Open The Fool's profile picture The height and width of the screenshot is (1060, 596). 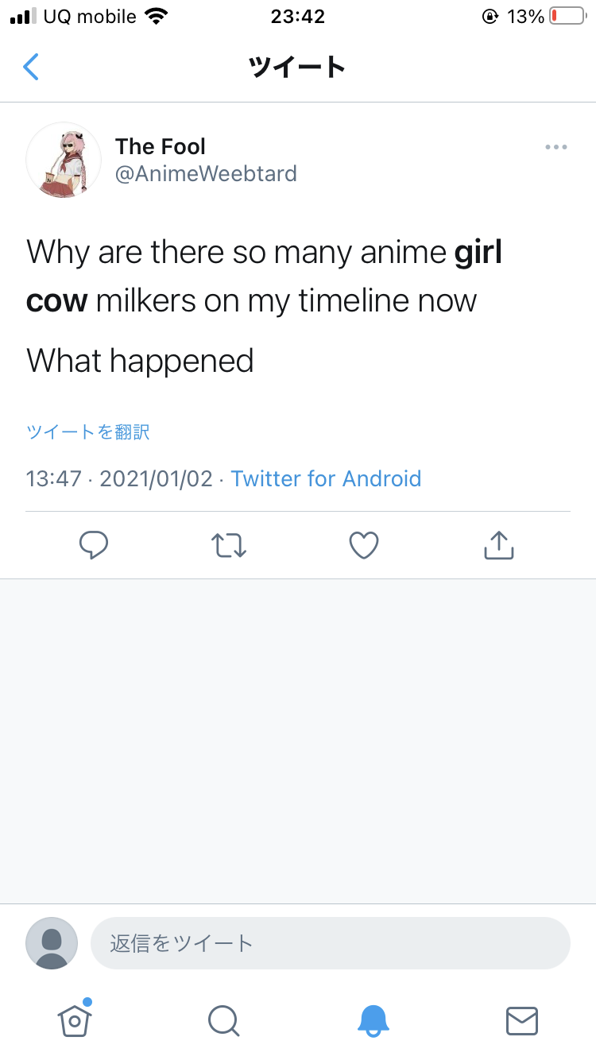[x=64, y=160]
